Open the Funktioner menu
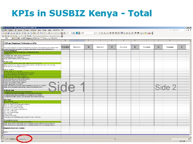The height and width of the screenshot is (144, 193). tap(33, 30)
